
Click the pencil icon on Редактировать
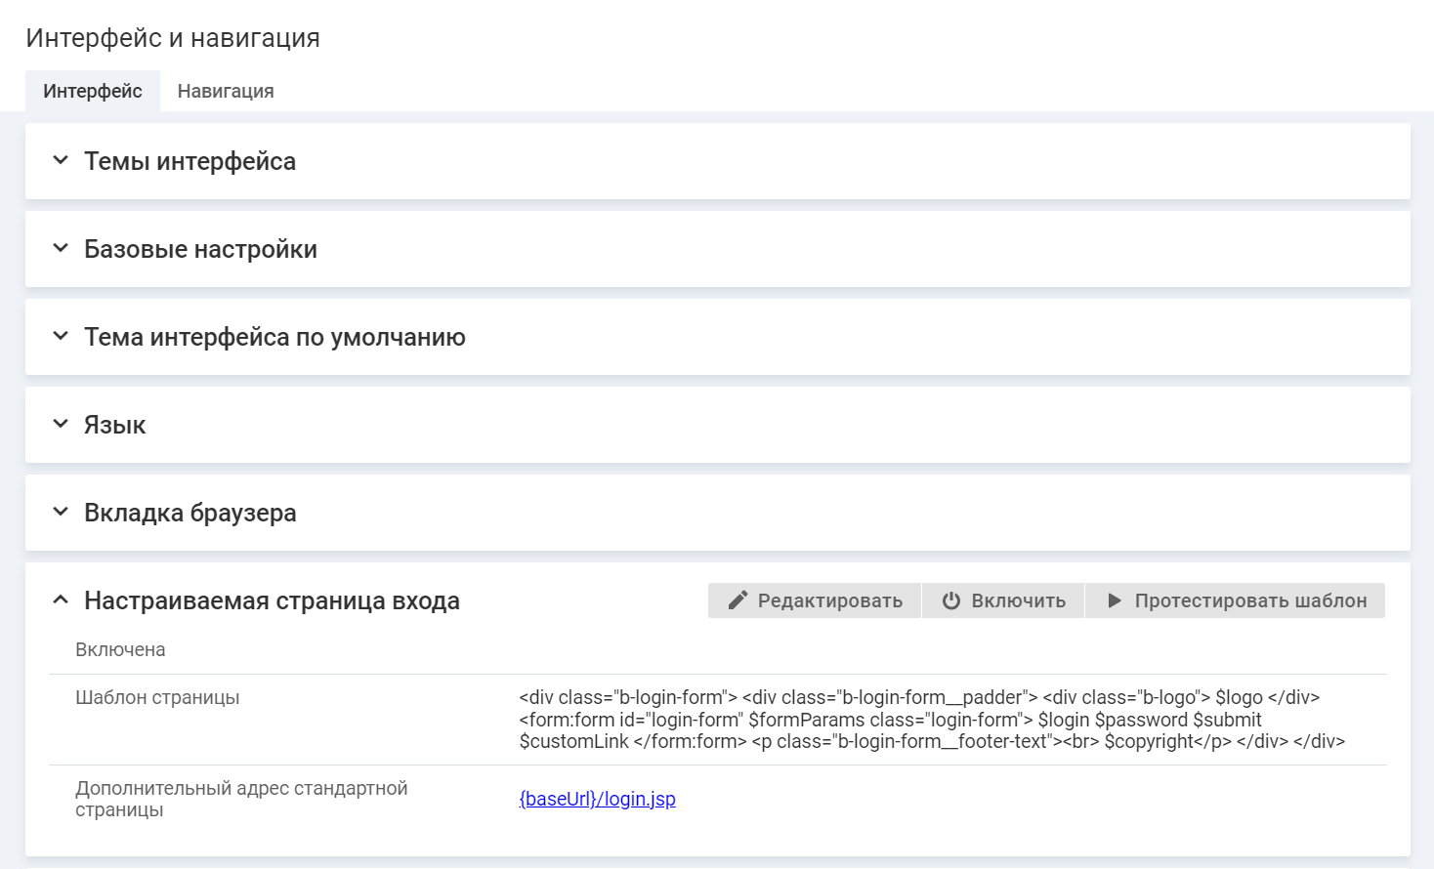738,600
